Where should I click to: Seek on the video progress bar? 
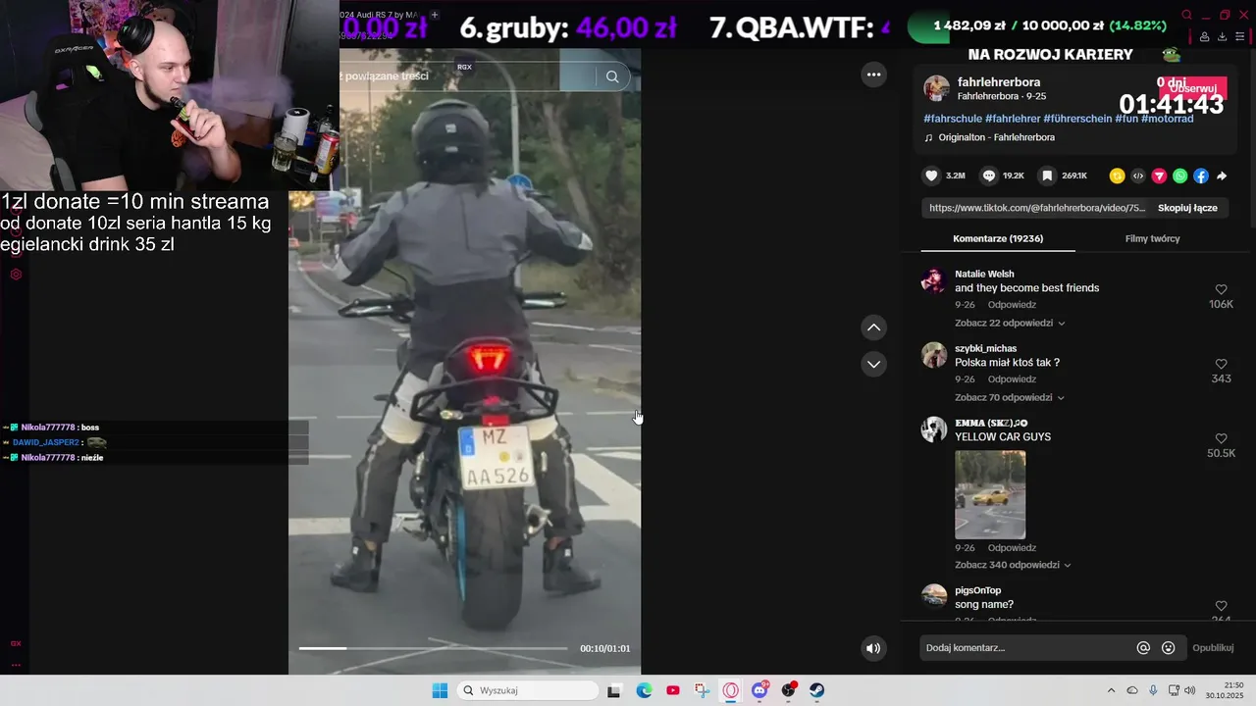[433, 648]
